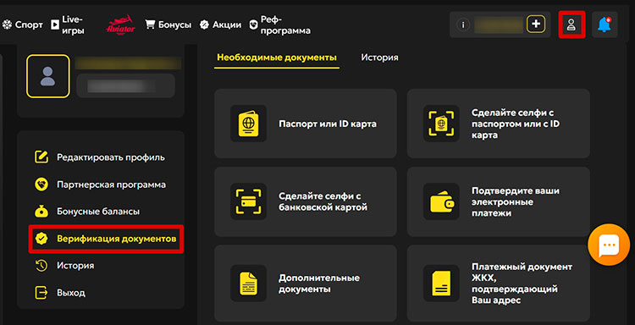Select Бонусные балансы in sidebar

point(98,212)
